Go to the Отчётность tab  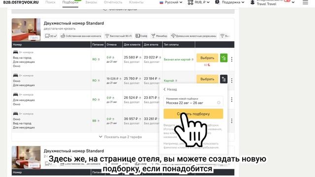[x=113, y=2]
